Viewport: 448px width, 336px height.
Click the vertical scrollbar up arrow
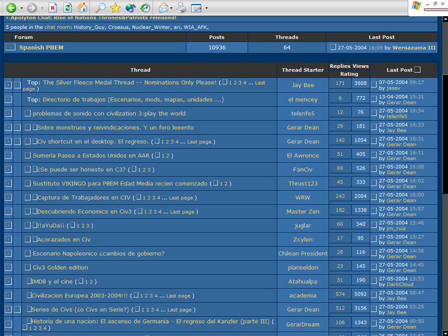[x=445, y=19]
